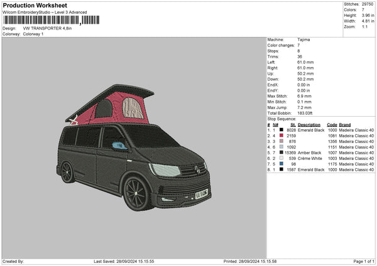Image resolution: width=377 pixels, height=266 pixels.
Task: Click the light blue swatch with 1092 stitches
Action: (281, 147)
